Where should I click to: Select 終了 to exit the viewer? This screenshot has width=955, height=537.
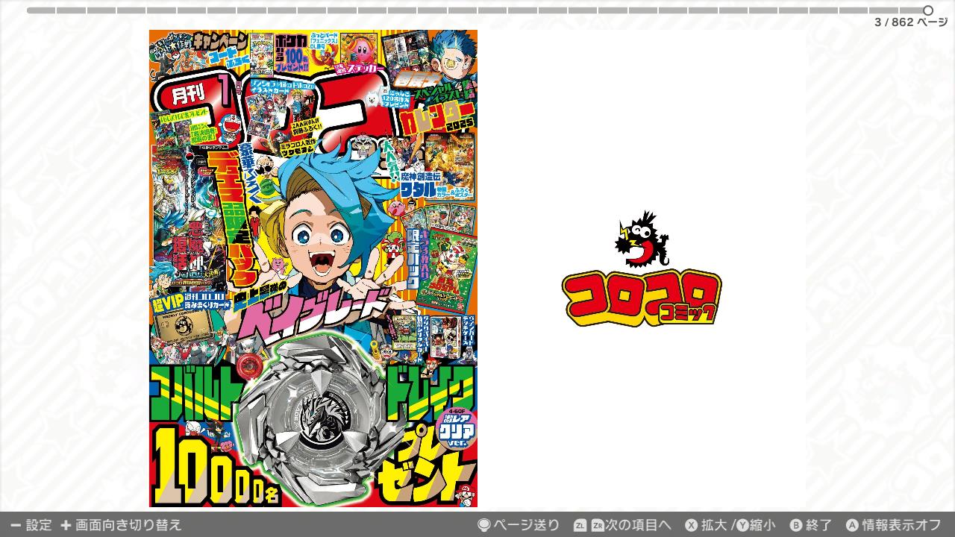pos(818,525)
